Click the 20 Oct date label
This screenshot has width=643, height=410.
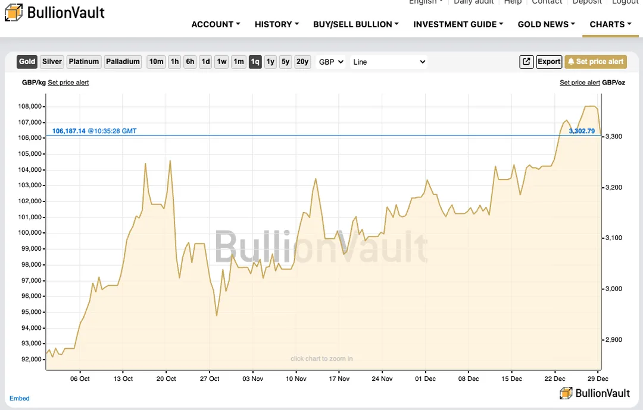coord(166,379)
